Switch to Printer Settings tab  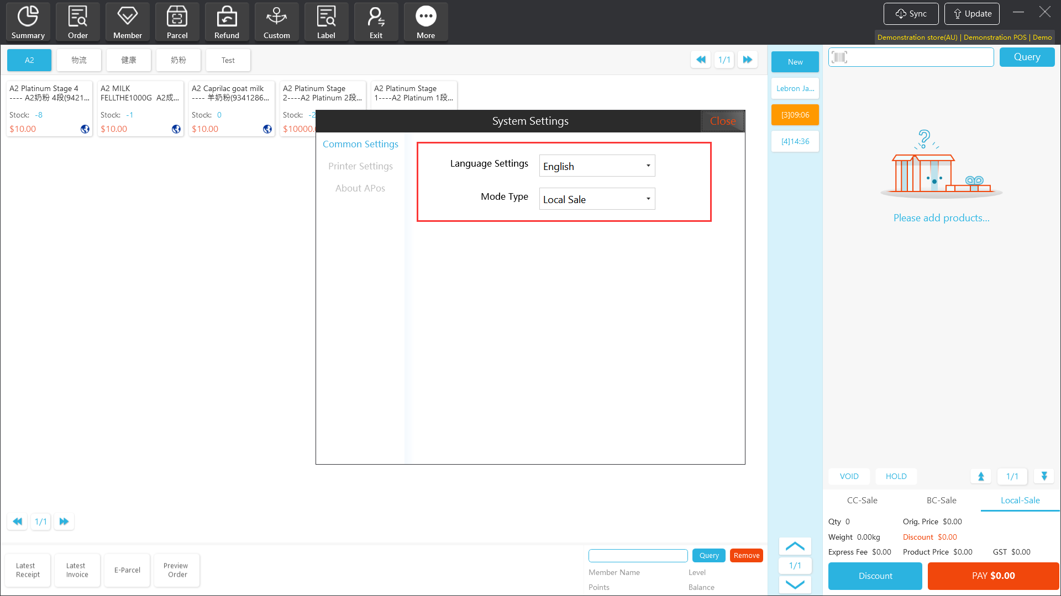pos(360,166)
